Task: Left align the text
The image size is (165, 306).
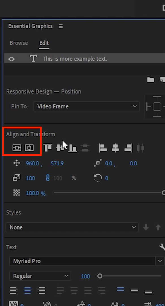Action: tap(14, 291)
